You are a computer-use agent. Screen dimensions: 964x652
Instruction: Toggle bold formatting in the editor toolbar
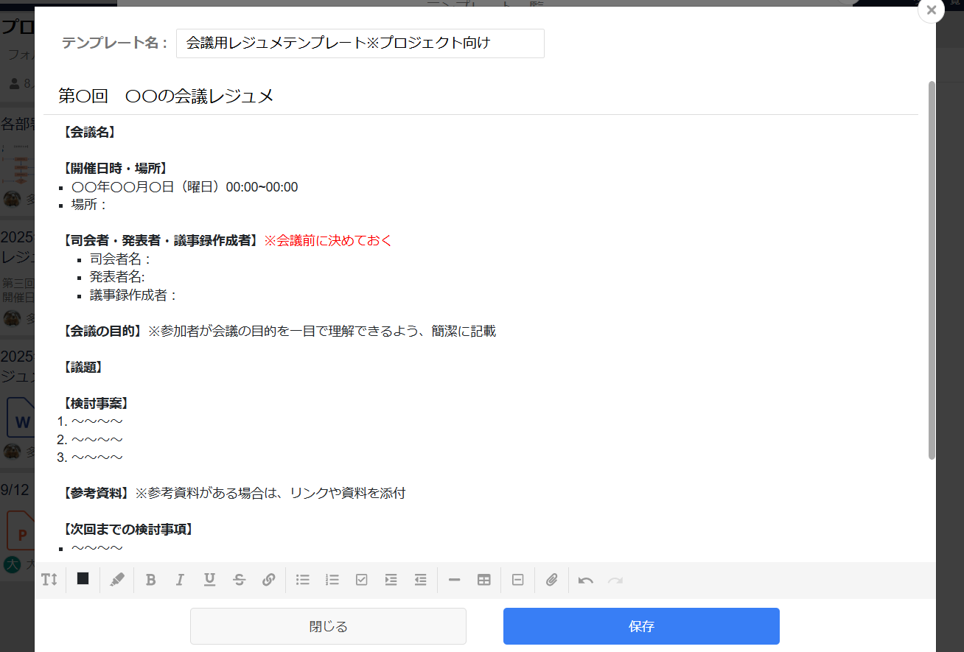[150, 580]
